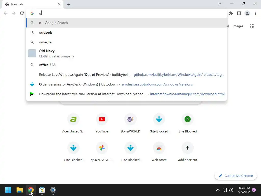
Task: Pick the 'outlook' search suggestion
Action: [x=126, y=32]
